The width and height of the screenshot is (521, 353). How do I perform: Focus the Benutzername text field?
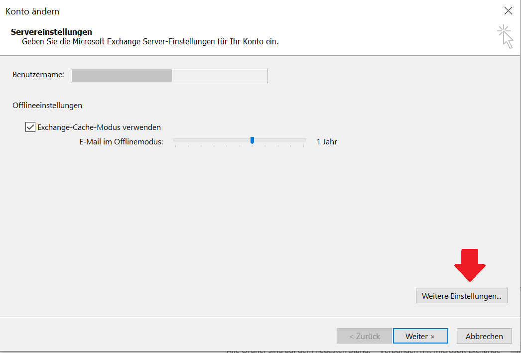[169, 76]
